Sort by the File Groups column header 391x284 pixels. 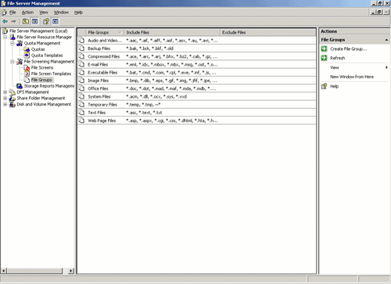(x=105, y=32)
